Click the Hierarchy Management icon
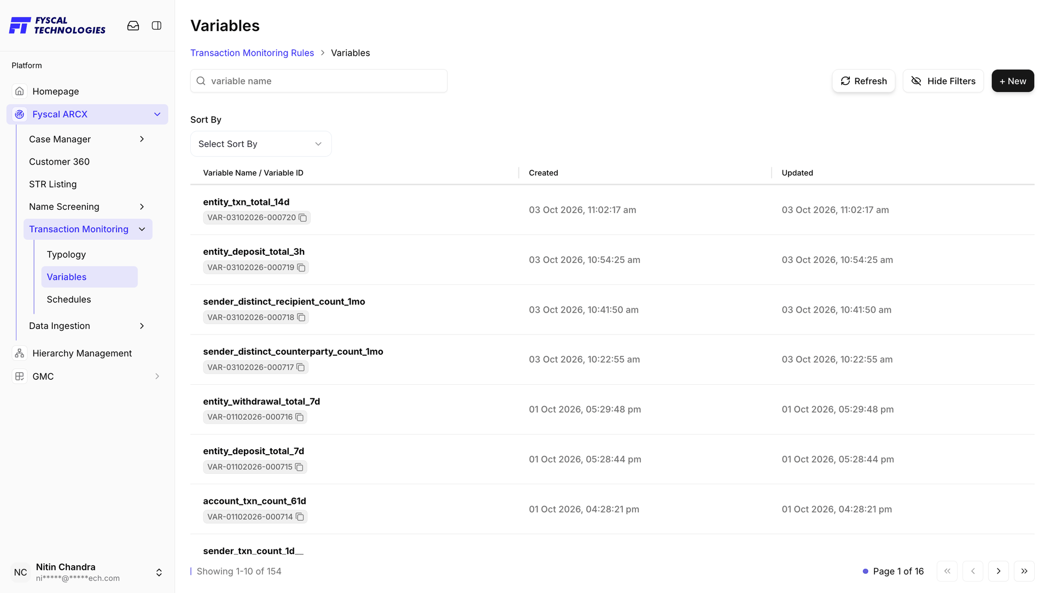Image resolution: width=1050 pixels, height=593 pixels. [x=20, y=354]
